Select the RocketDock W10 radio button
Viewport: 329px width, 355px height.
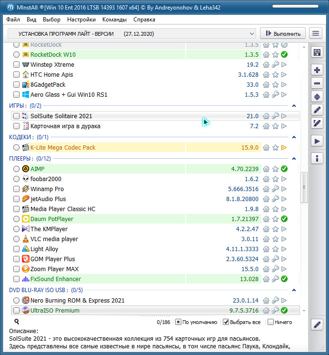[16, 55]
